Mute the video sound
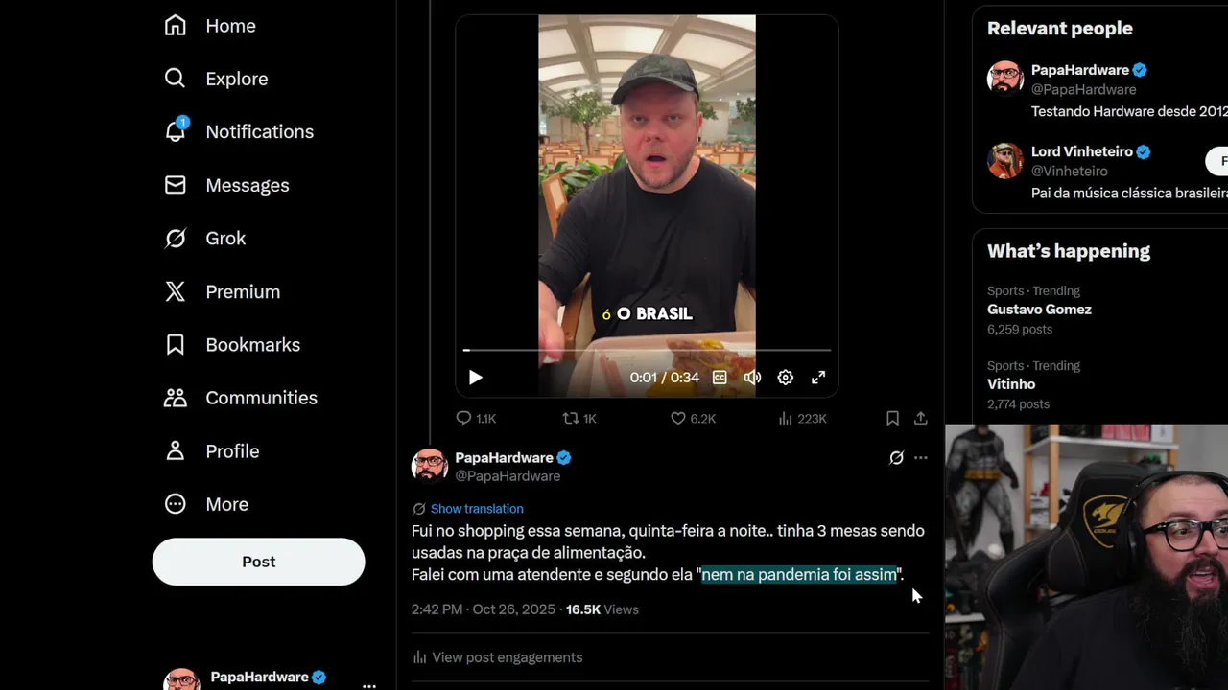The height and width of the screenshot is (690, 1228). [x=753, y=378]
